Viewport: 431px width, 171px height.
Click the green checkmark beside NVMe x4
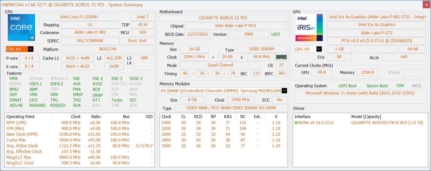coord(296,123)
